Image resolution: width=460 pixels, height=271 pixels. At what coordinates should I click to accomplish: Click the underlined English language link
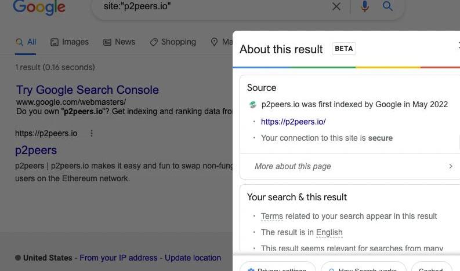pyautogui.click(x=329, y=232)
